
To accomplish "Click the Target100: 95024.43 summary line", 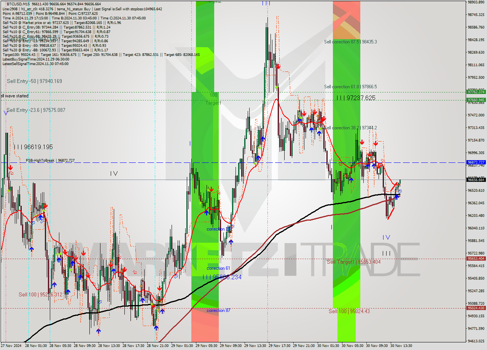I will [x=101, y=55].
